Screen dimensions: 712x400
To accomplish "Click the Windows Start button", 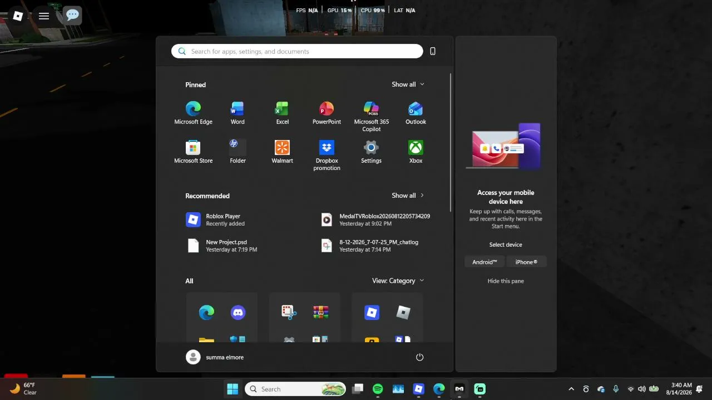I will [233, 389].
